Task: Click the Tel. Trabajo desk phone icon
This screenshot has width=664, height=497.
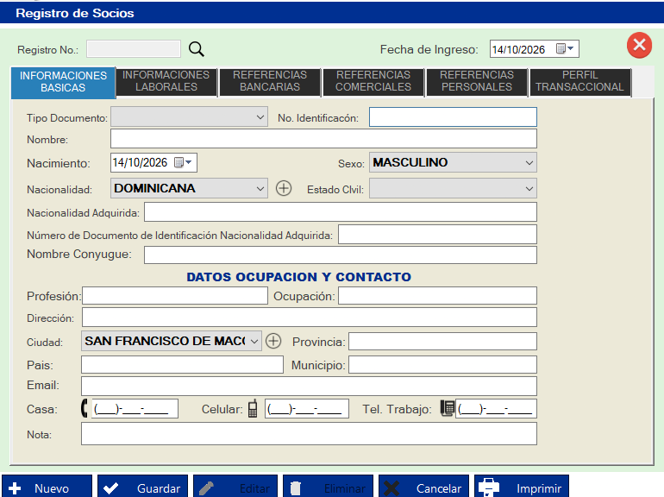Action: [447, 408]
